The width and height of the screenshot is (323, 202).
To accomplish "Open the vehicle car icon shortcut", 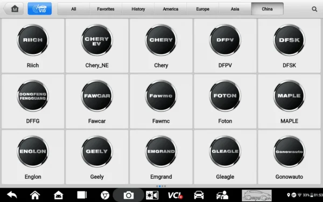I will pyautogui.click(x=199, y=195).
